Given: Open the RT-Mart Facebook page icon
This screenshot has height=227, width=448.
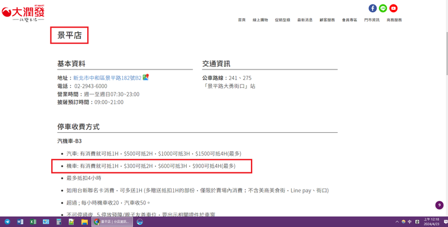Looking at the screenshot, I should point(372,8).
